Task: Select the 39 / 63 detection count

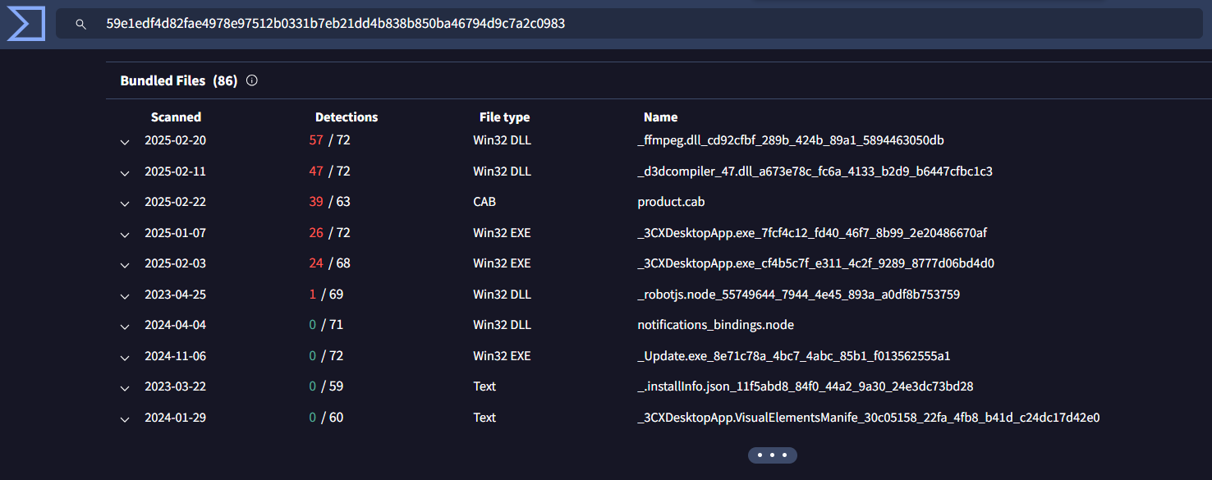Action: tap(329, 202)
